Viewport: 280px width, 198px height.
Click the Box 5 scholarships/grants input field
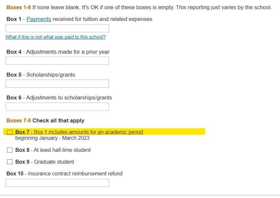tap(57, 84)
